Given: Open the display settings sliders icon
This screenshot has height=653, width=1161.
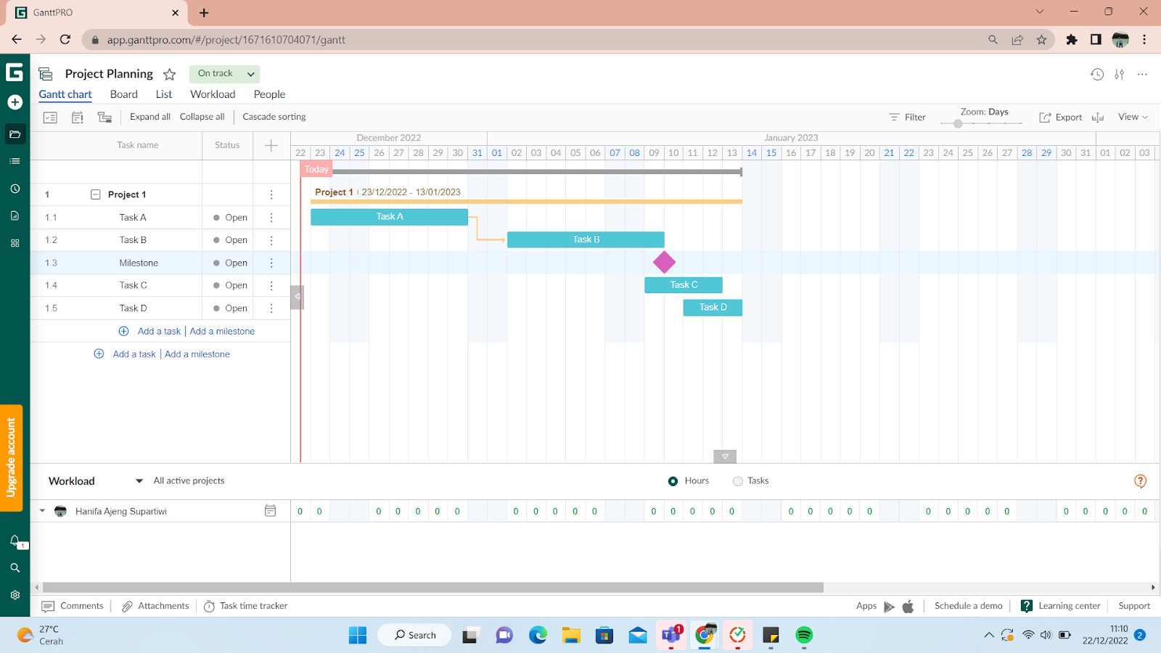Looking at the screenshot, I should coord(1120,74).
